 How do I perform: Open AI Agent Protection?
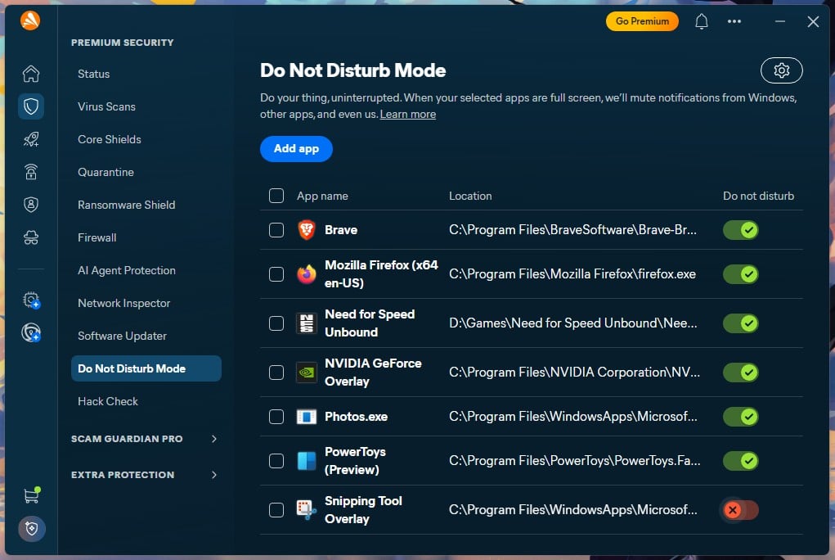pyautogui.click(x=126, y=270)
